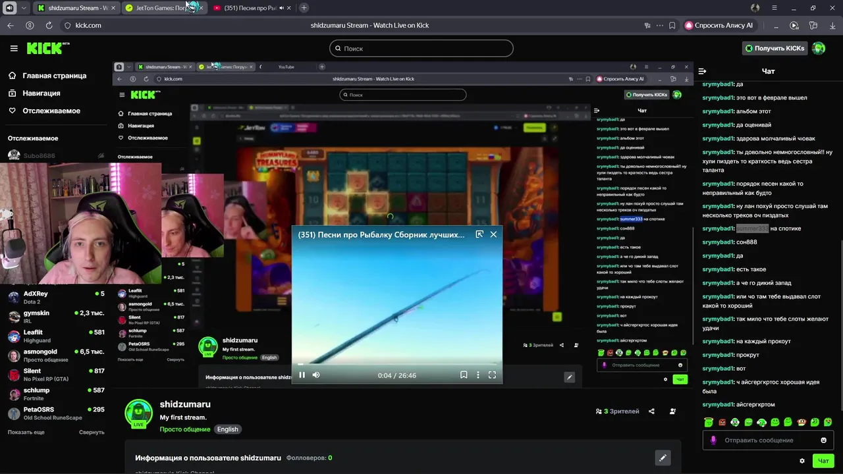Open the browser main menu
The height and width of the screenshot is (474, 843).
(775, 7)
